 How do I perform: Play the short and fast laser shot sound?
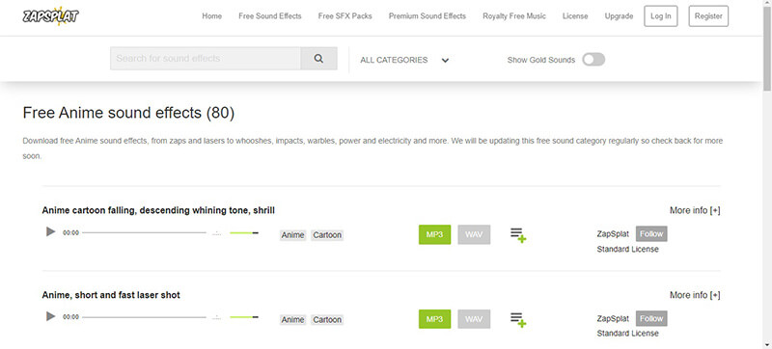coord(51,316)
